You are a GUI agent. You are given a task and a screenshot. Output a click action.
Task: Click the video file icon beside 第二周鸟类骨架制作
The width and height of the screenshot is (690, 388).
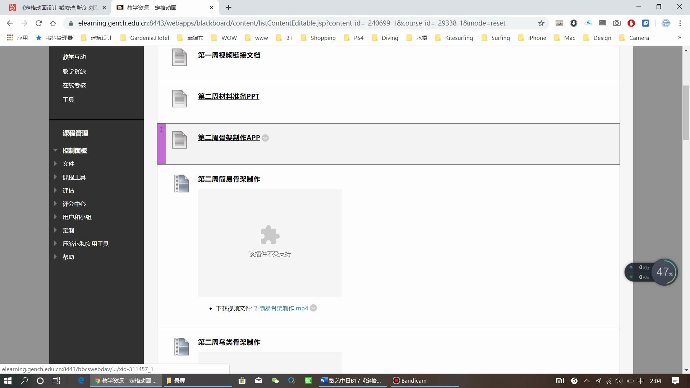(x=181, y=346)
